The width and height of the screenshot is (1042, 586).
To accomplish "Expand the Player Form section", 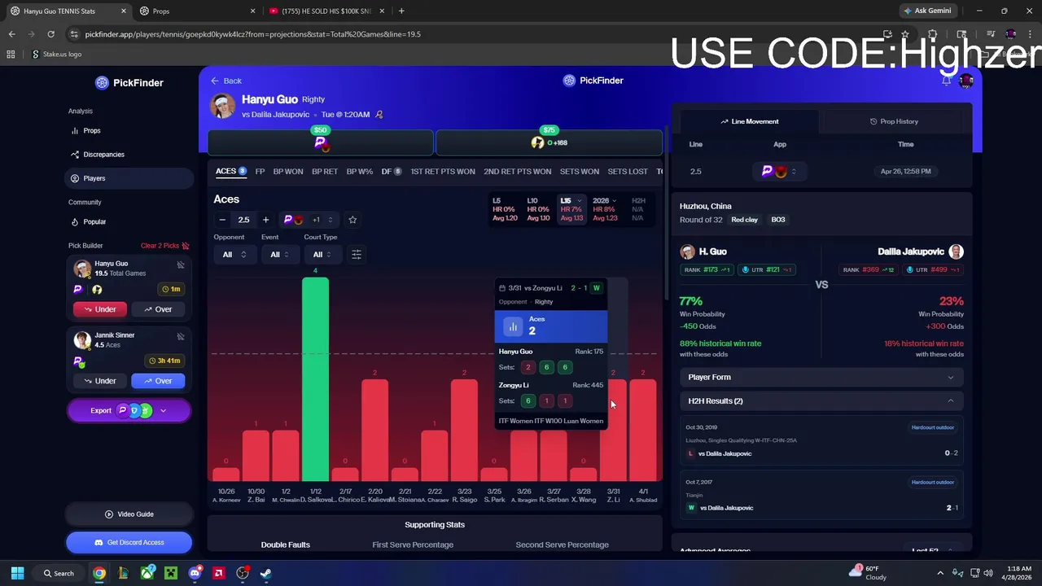I will click(x=821, y=377).
